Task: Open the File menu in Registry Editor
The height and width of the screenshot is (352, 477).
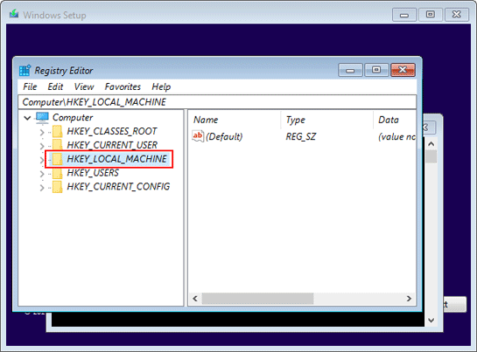Action: click(30, 86)
